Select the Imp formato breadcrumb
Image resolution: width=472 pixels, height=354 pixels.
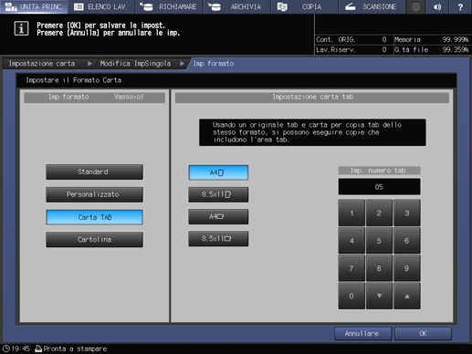[214, 64]
